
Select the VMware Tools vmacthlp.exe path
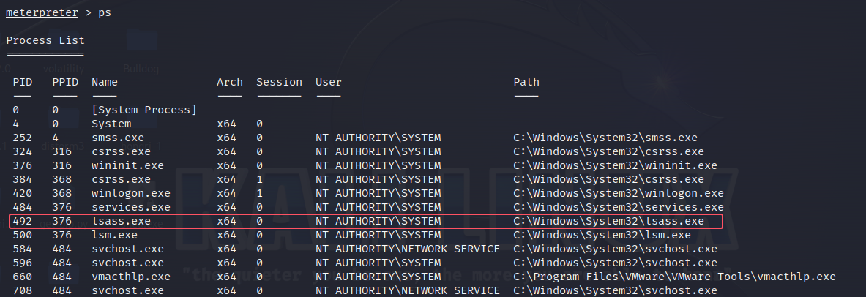[x=674, y=277]
